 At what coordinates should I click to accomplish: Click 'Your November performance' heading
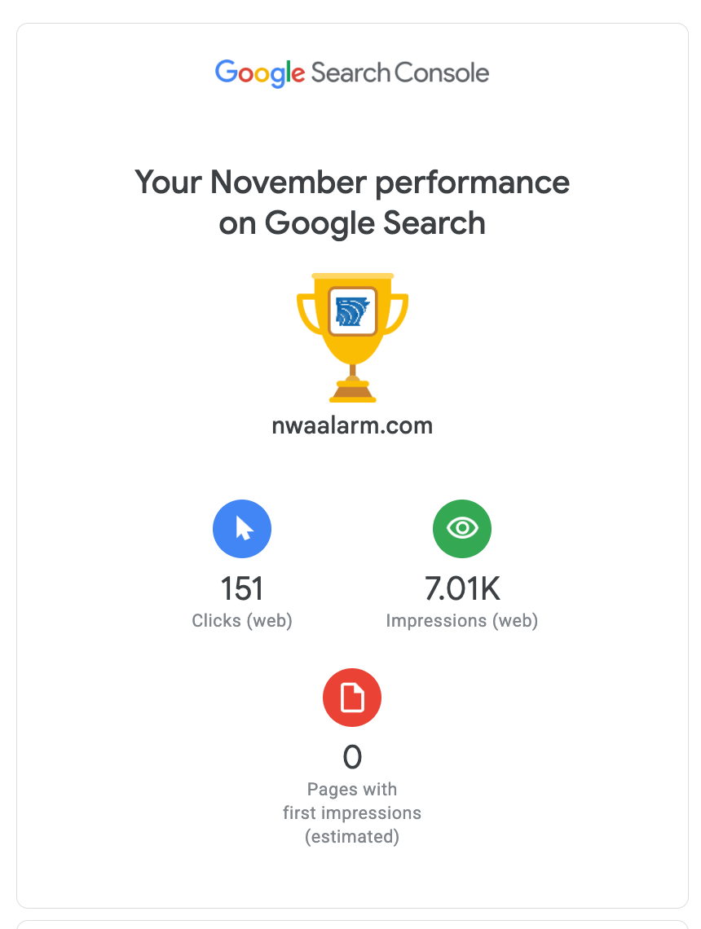(352, 182)
